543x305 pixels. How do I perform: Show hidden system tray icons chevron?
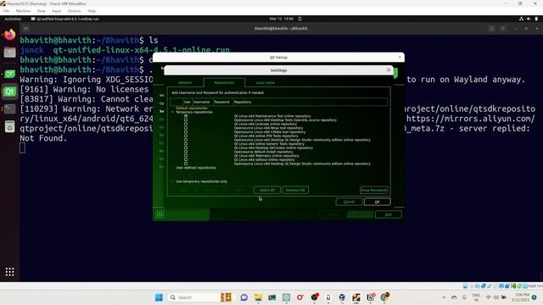point(444,297)
